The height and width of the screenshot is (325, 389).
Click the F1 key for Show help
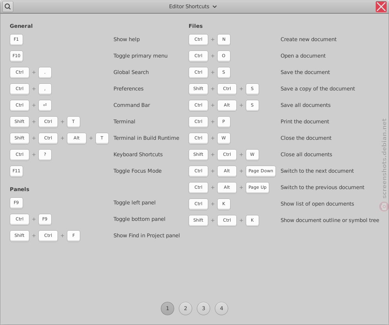point(16,40)
